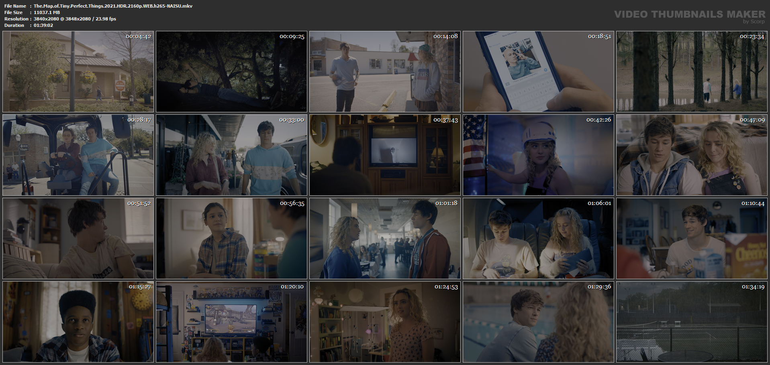Open the tennis court thumbnail at 01:34:19

point(692,322)
